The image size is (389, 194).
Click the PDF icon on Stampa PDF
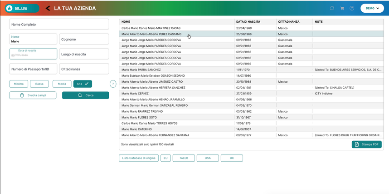(x=357, y=144)
